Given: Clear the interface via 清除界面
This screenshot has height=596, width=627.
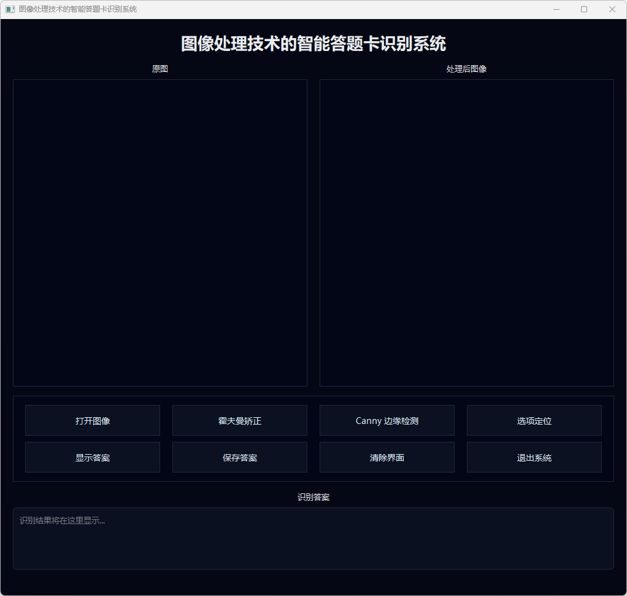Looking at the screenshot, I should [x=387, y=458].
